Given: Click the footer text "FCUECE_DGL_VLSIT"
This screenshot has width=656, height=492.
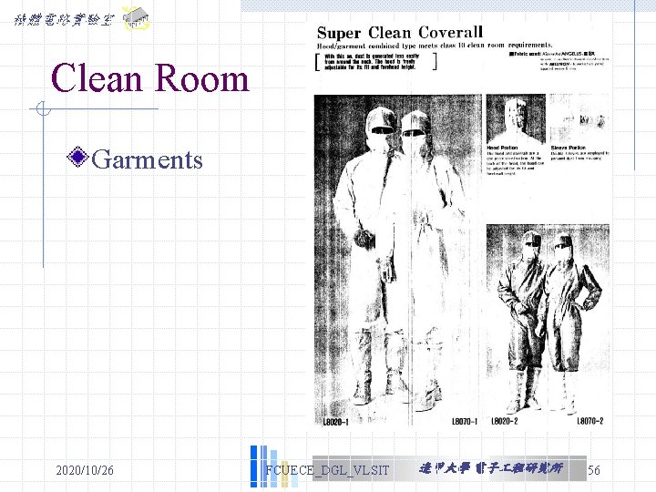Looking at the screenshot, I should click(x=327, y=470).
